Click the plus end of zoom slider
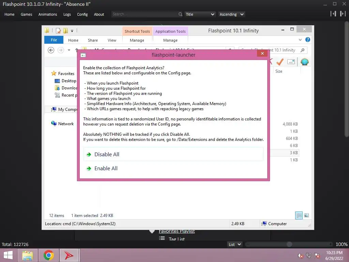Image resolution: width=349 pixels, height=262 pixels. 331,244
